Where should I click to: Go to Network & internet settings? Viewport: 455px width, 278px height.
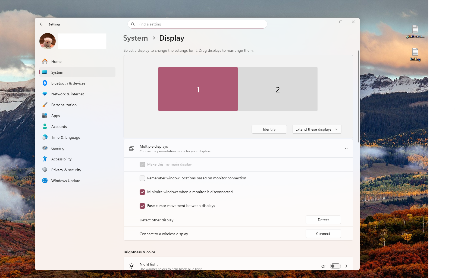(77, 94)
